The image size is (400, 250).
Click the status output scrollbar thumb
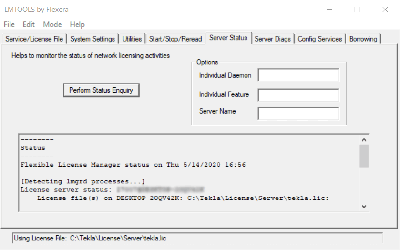[364, 156]
